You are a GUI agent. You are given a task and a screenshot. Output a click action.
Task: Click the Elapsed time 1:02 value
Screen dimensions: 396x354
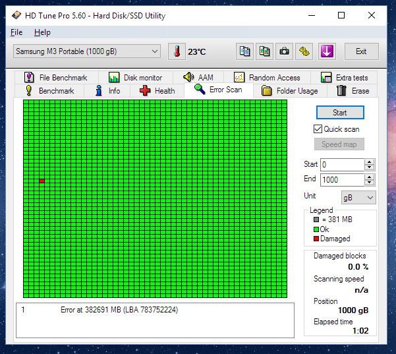point(360,331)
